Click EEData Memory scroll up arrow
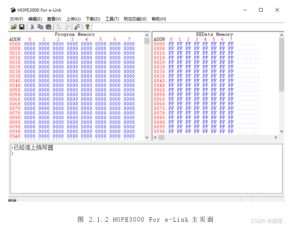This screenshot has height=226, width=290. tap(281, 35)
